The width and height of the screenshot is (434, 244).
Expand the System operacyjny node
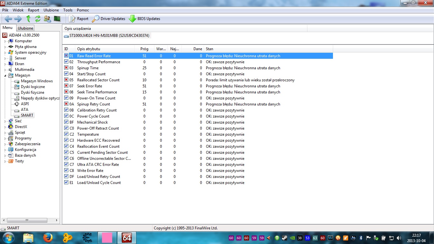[5, 52]
